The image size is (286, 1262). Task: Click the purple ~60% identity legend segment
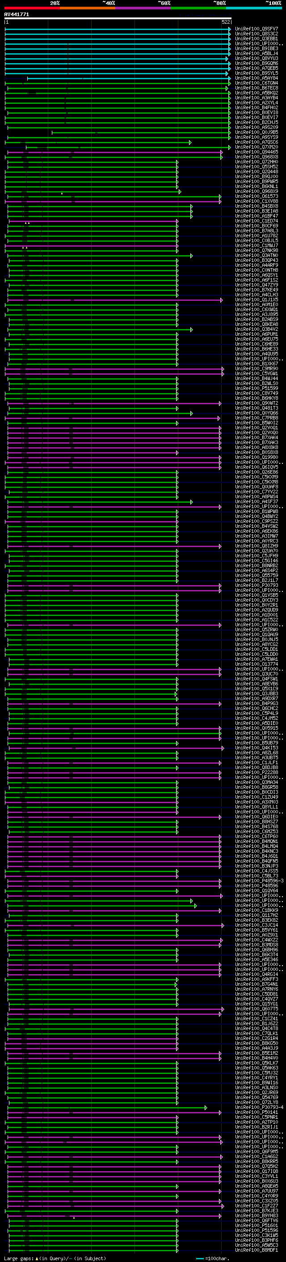pos(143,8)
